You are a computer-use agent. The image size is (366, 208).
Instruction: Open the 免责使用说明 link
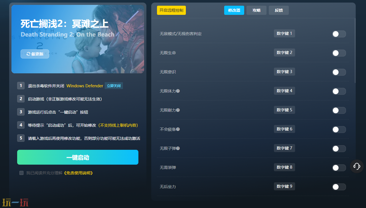tap(78, 173)
